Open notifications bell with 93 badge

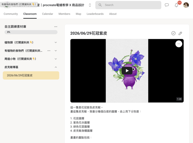click(x=176, y=5)
